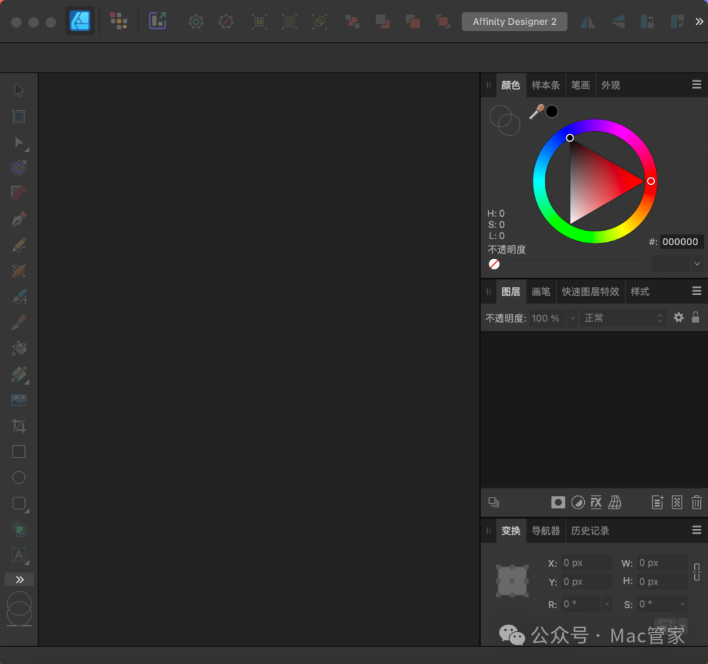Select the Node tool
Screen dimensions: 708x664
tap(19, 142)
